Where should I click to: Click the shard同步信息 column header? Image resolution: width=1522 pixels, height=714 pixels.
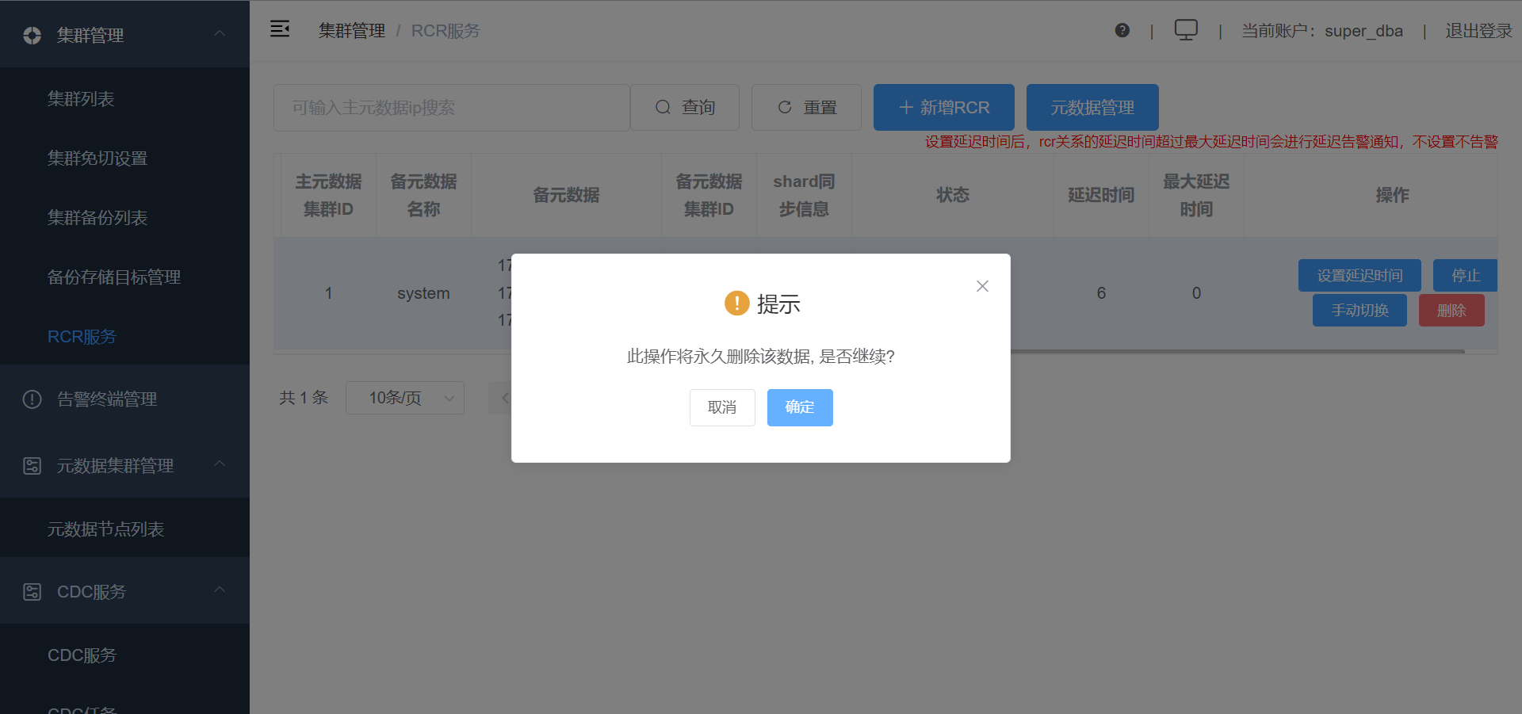[x=804, y=195]
